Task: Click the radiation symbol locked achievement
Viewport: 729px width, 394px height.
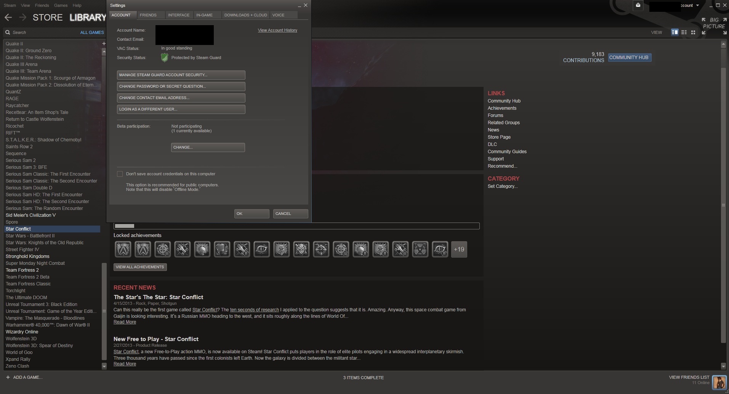Action: [420, 249]
